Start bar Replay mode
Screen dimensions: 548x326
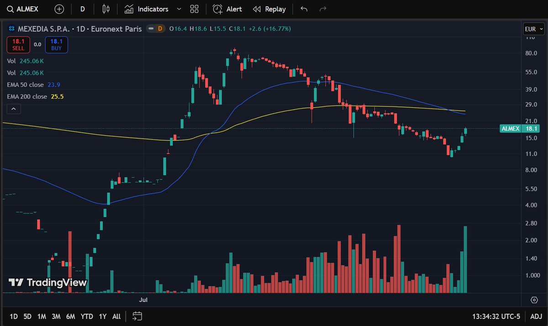269,9
